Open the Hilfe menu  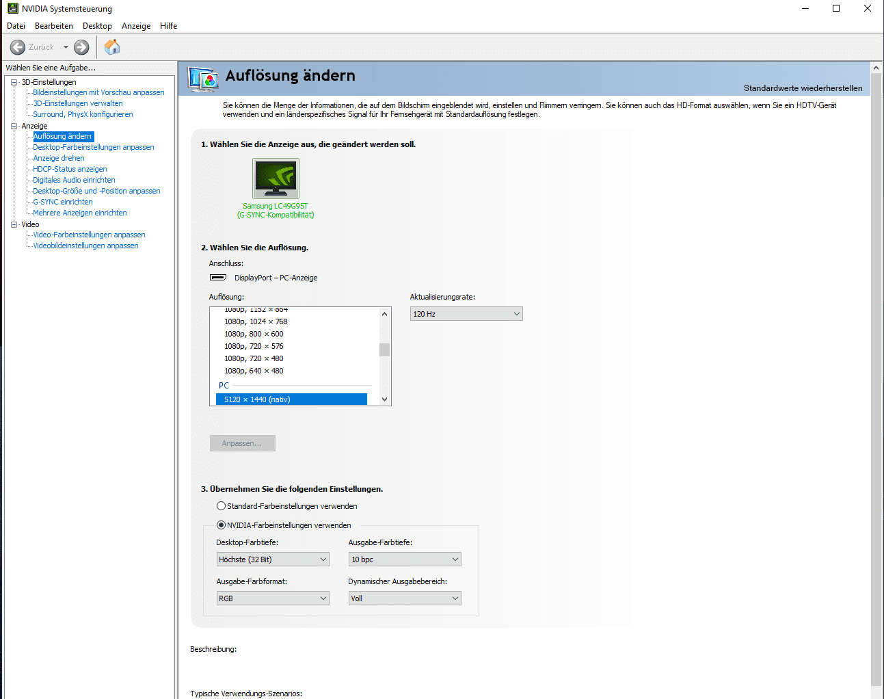click(x=169, y=26)
